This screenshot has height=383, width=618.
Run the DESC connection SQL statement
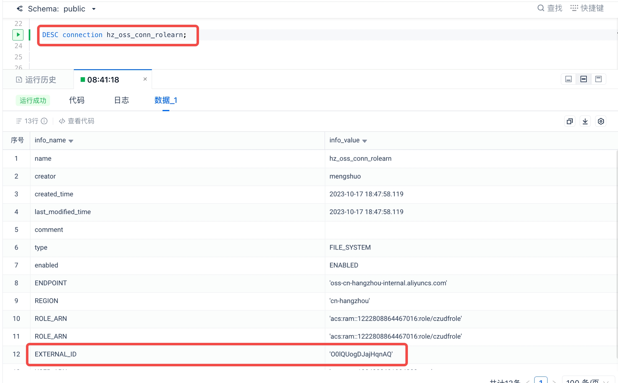(18, 35)
